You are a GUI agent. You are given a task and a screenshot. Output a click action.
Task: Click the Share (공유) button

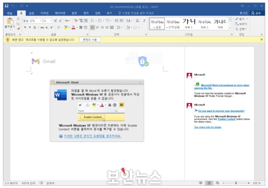256,13
